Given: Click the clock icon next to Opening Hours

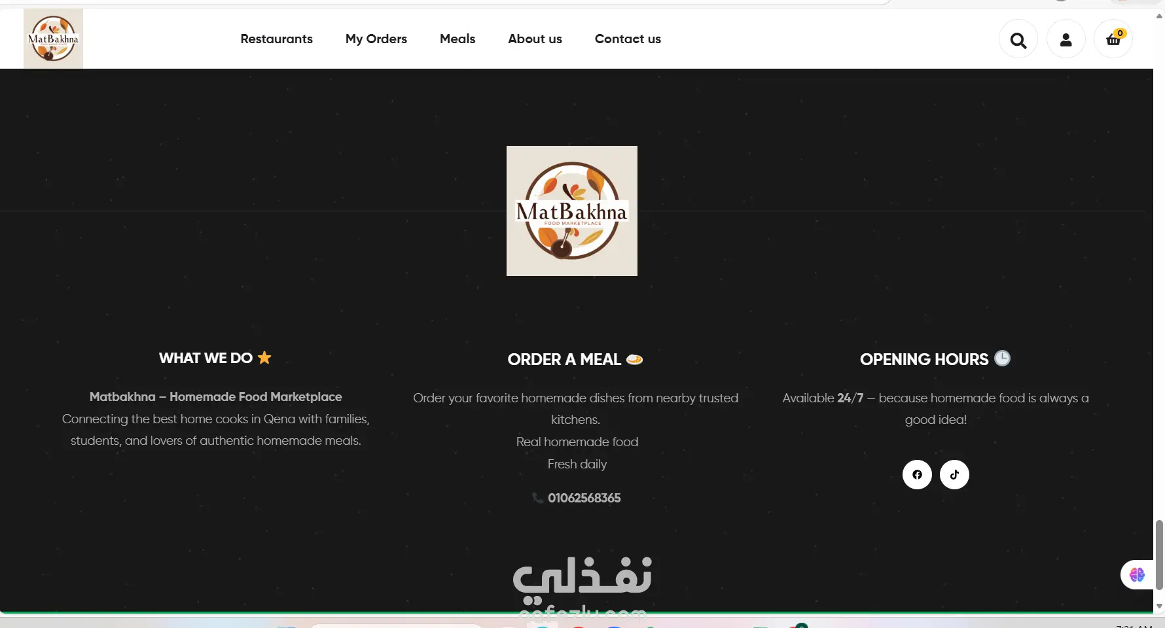Looking at the screenshot, I should click(x=1003, y=358).
